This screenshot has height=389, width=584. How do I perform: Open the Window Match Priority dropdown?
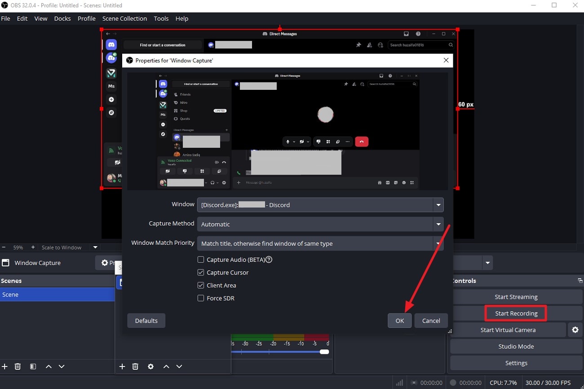[x=438, y=243]
